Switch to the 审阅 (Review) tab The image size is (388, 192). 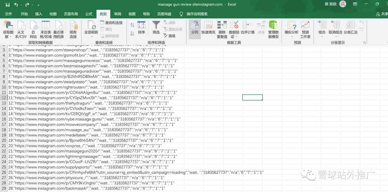pyautogui.click(x=118, y=14)
